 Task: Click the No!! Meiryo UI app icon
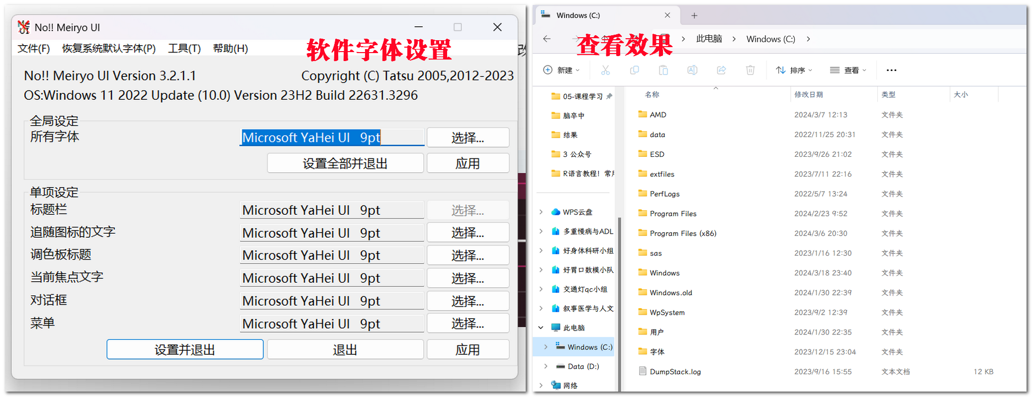click(x=23, y=27)
